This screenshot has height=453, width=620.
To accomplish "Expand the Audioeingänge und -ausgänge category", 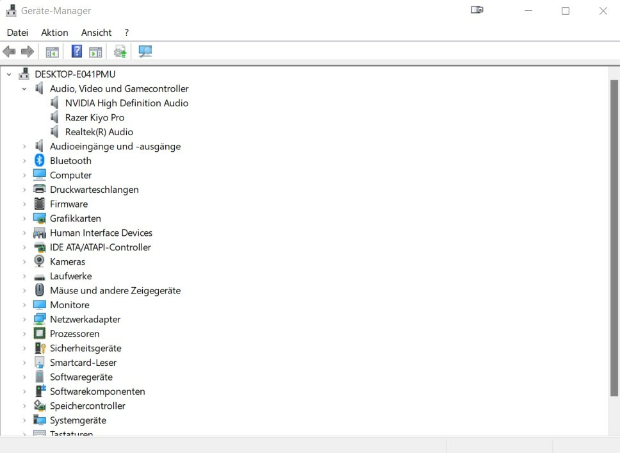I will pyautogui.click(x=24, y=146).
